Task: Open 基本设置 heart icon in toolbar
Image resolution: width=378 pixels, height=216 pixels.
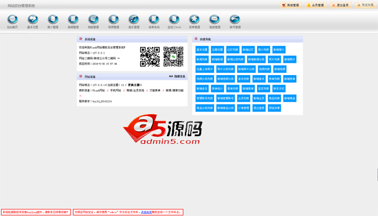Action: (x=33, y=19)
